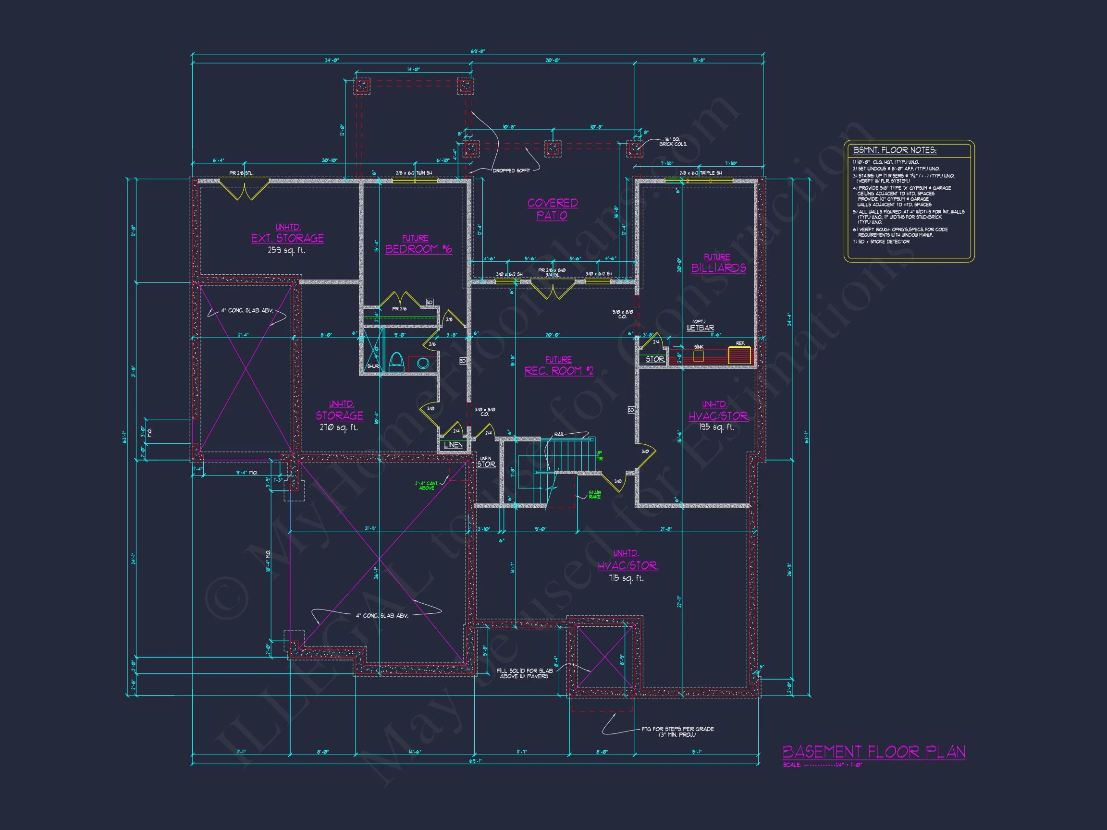1107x830 pixels.
Task: Click the toilet symbol in the bathroom
Action: point(396,362)
